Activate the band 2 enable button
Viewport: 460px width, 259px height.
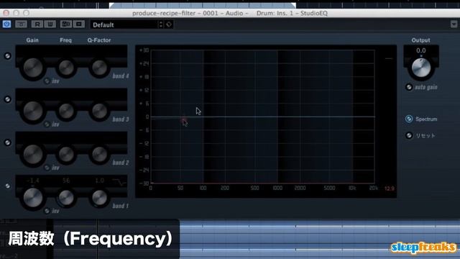click(8, 142)
